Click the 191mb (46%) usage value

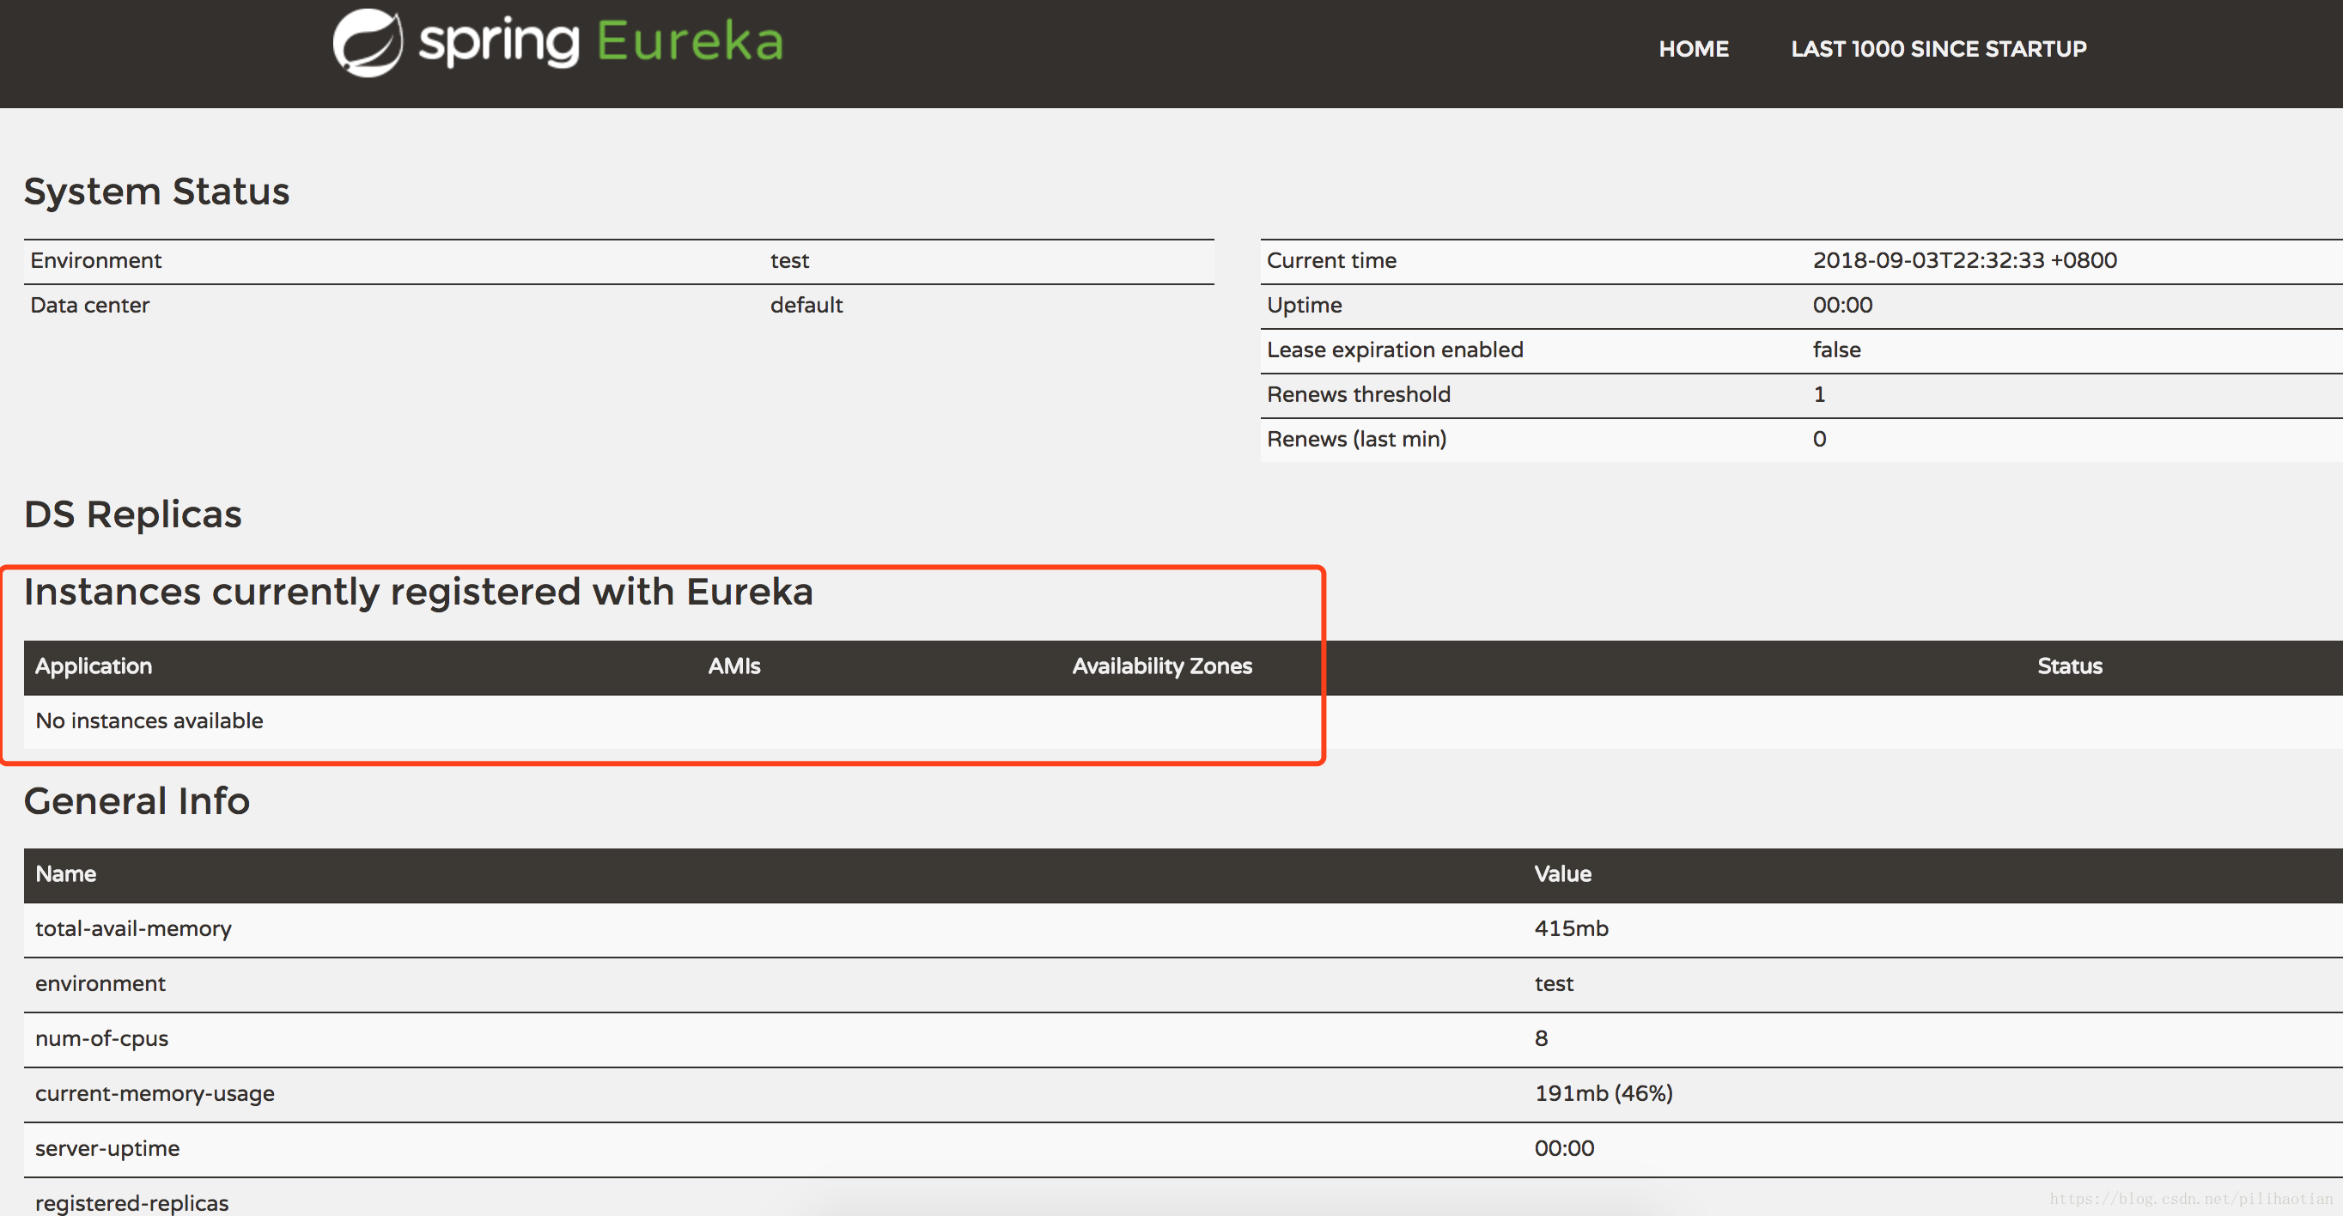1603,1094
